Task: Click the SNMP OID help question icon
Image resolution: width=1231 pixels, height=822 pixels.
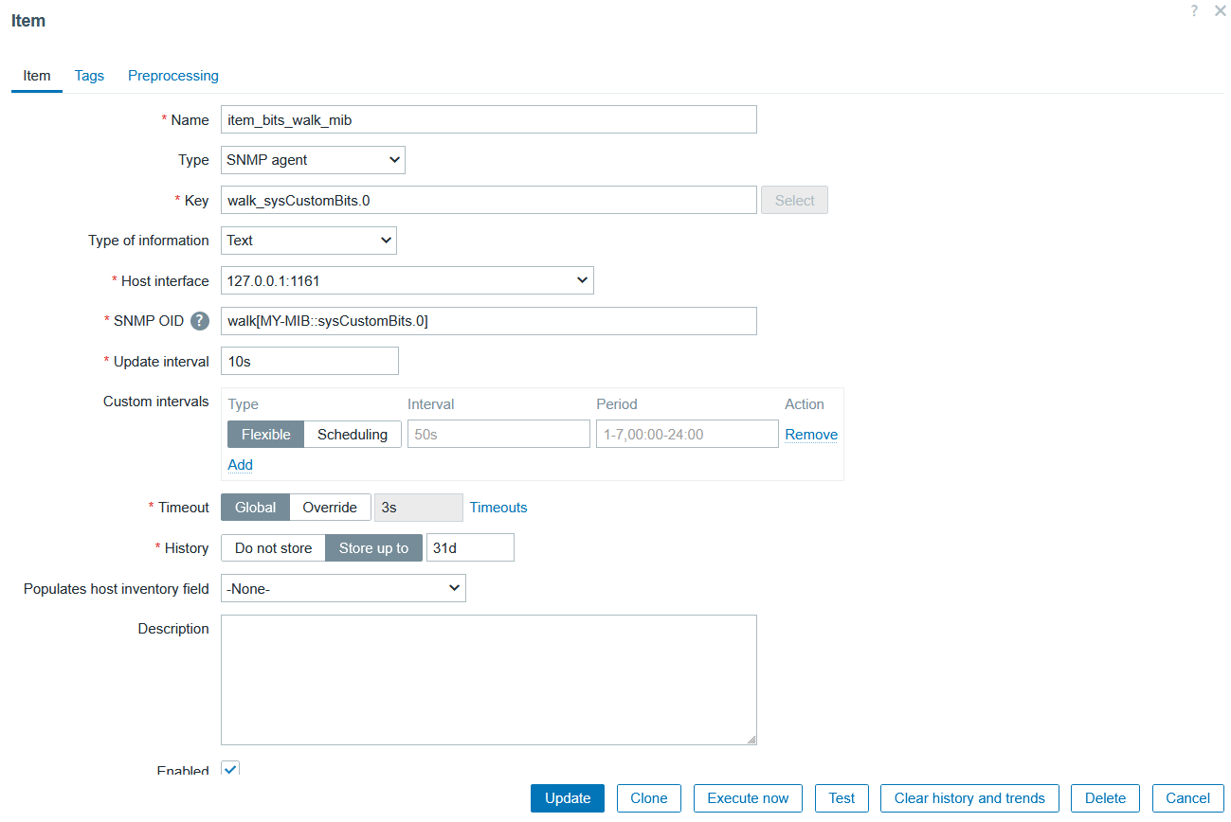Action: pos(199,321)
